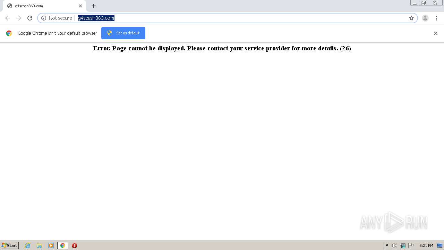Dismiss the default browser notification bar

(x=436, y=33)
